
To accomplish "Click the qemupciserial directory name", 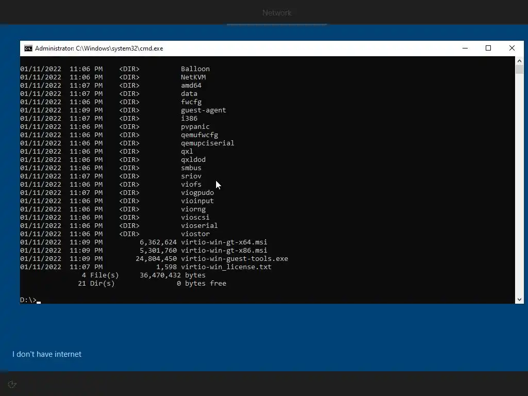I will 207,143.
